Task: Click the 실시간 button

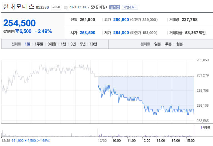Action: (115, 7)
